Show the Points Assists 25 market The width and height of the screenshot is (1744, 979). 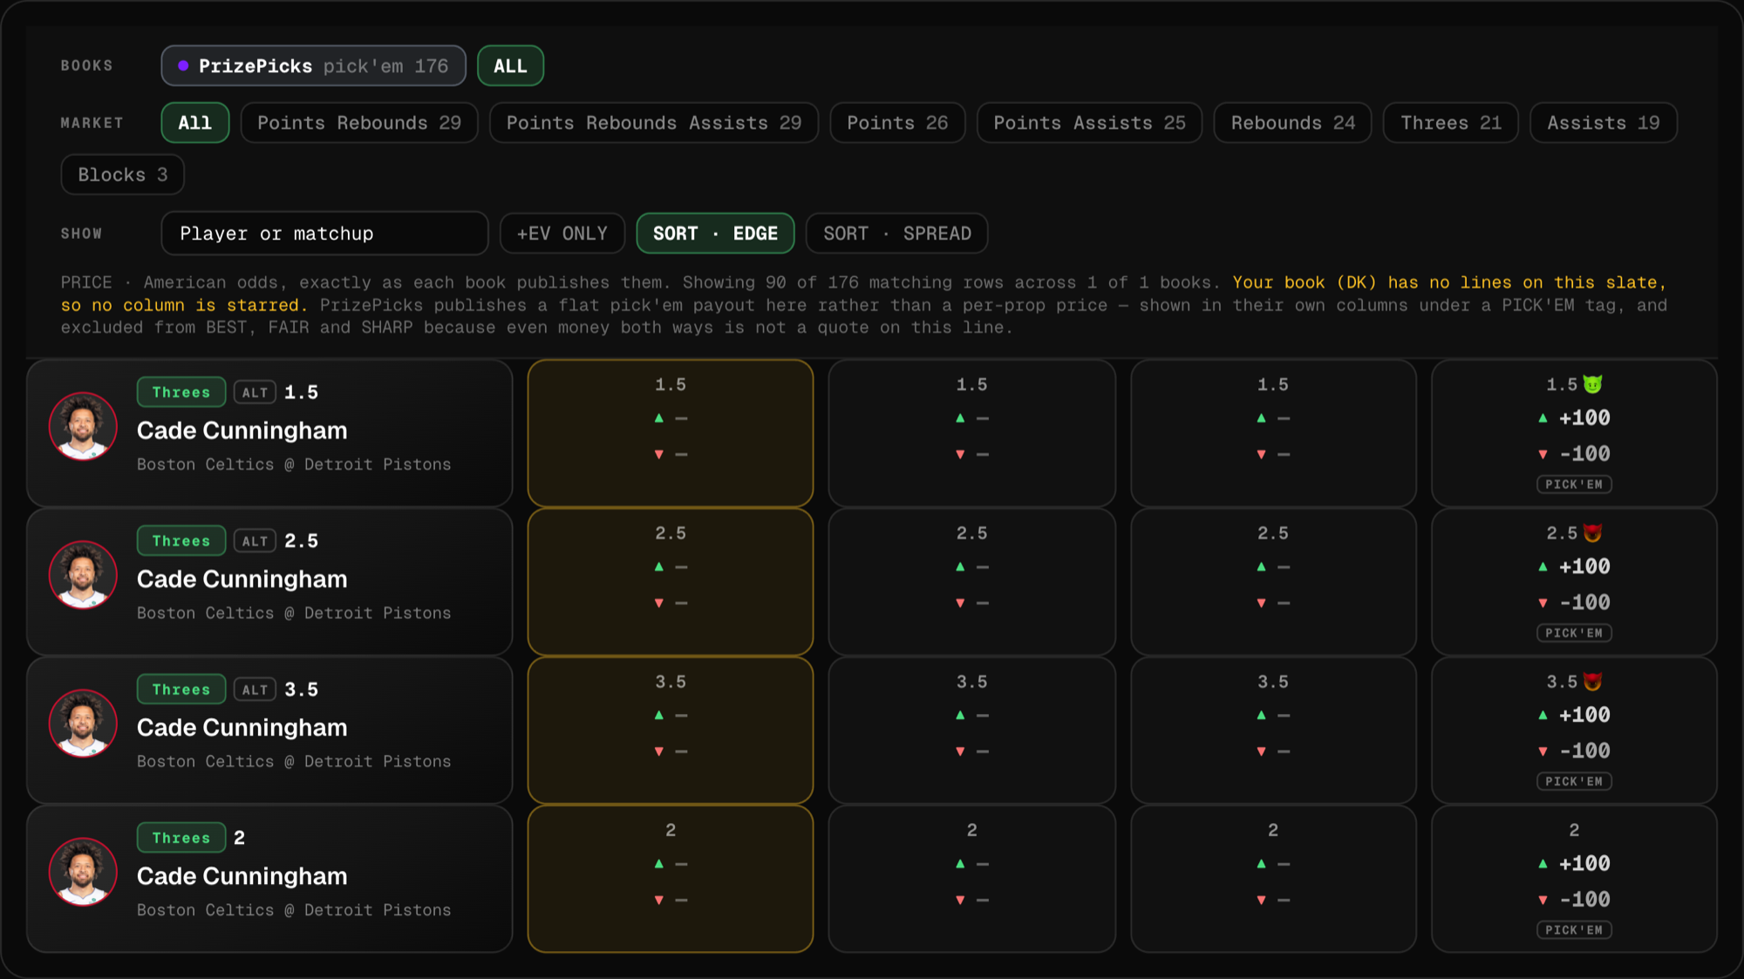[1090, 123]
